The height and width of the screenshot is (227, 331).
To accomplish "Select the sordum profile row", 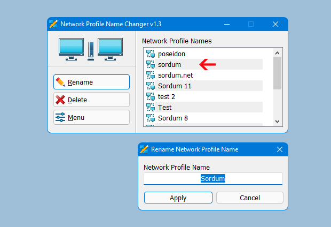I will pyautogui.click(x=204, y=64).
